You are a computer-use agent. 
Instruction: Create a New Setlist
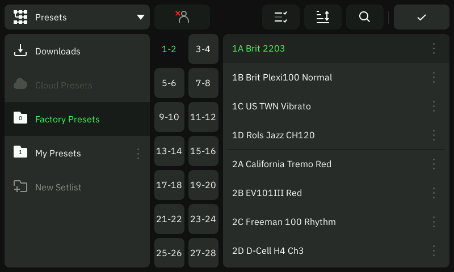point(77,187)
